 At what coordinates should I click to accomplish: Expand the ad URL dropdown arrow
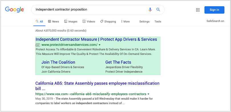coord(100,45)
